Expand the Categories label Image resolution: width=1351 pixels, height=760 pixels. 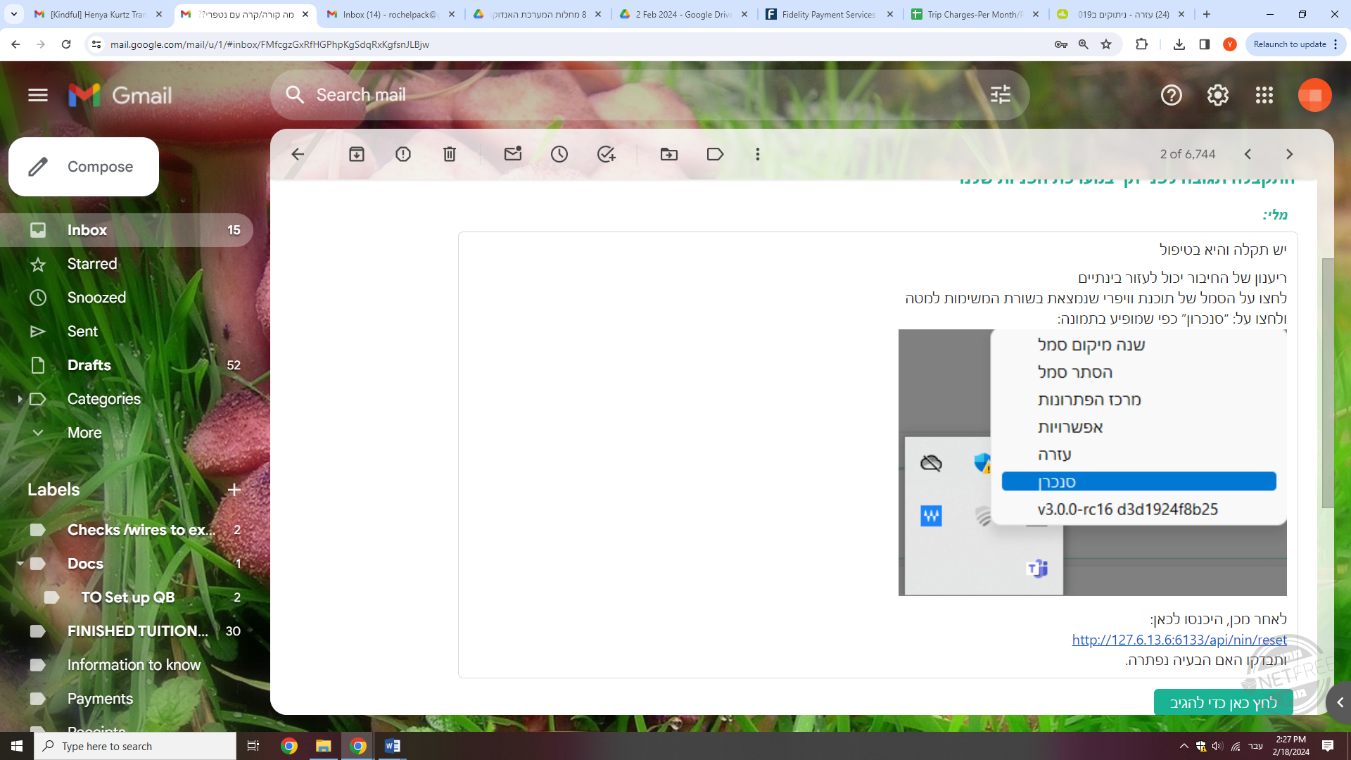(x=20, y=399)
